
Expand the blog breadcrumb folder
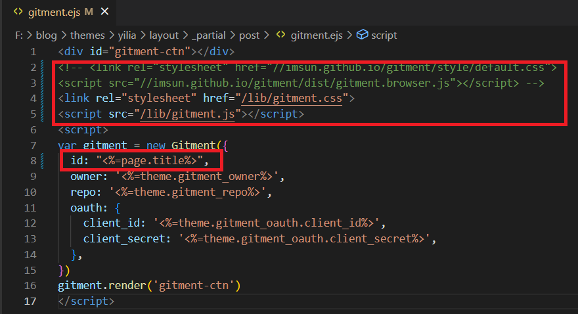(x=45, y=35)
